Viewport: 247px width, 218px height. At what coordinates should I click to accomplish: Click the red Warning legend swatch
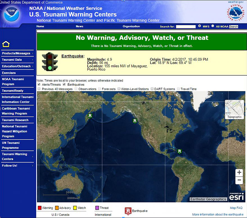pyautogui.click(x=40, y=208)
